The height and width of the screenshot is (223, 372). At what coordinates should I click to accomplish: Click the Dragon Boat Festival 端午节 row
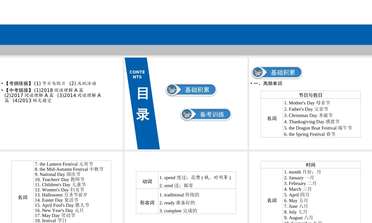(x=318, y=128)
